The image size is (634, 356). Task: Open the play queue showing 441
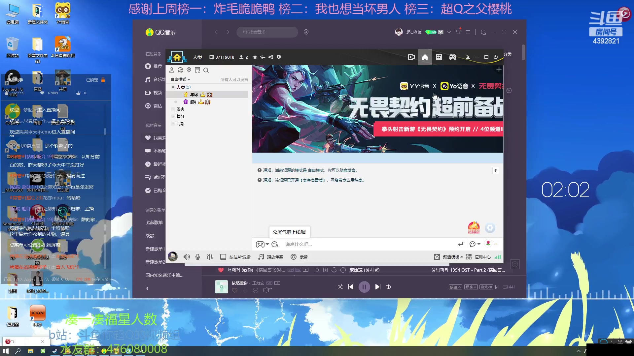509,287
